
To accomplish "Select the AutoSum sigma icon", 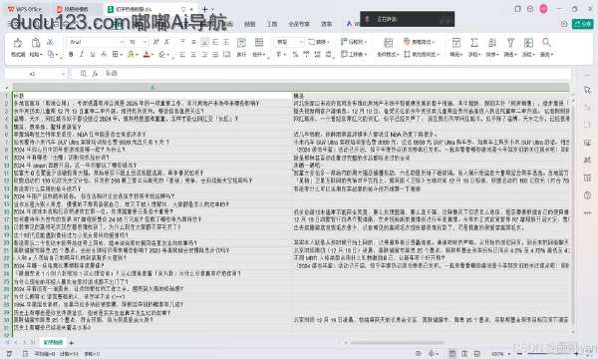I will (x=474, y=42).
